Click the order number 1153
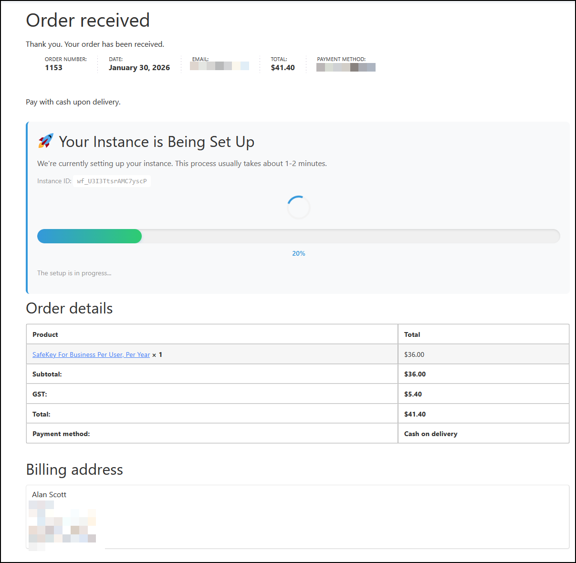The image size is (576, 563). pyautogui.click(x=53, y=68)
